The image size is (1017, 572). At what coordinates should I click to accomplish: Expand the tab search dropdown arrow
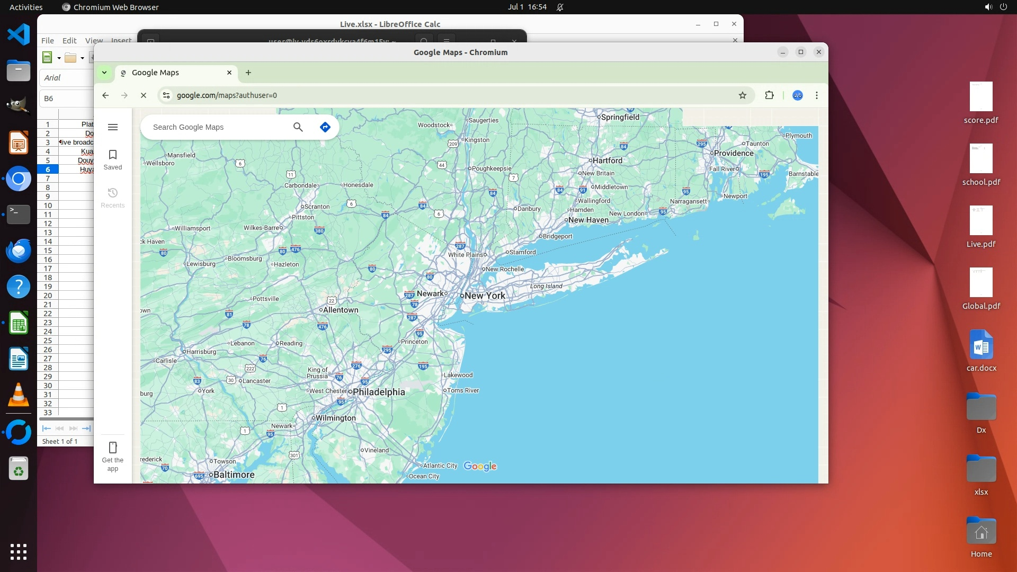(104, 73)
